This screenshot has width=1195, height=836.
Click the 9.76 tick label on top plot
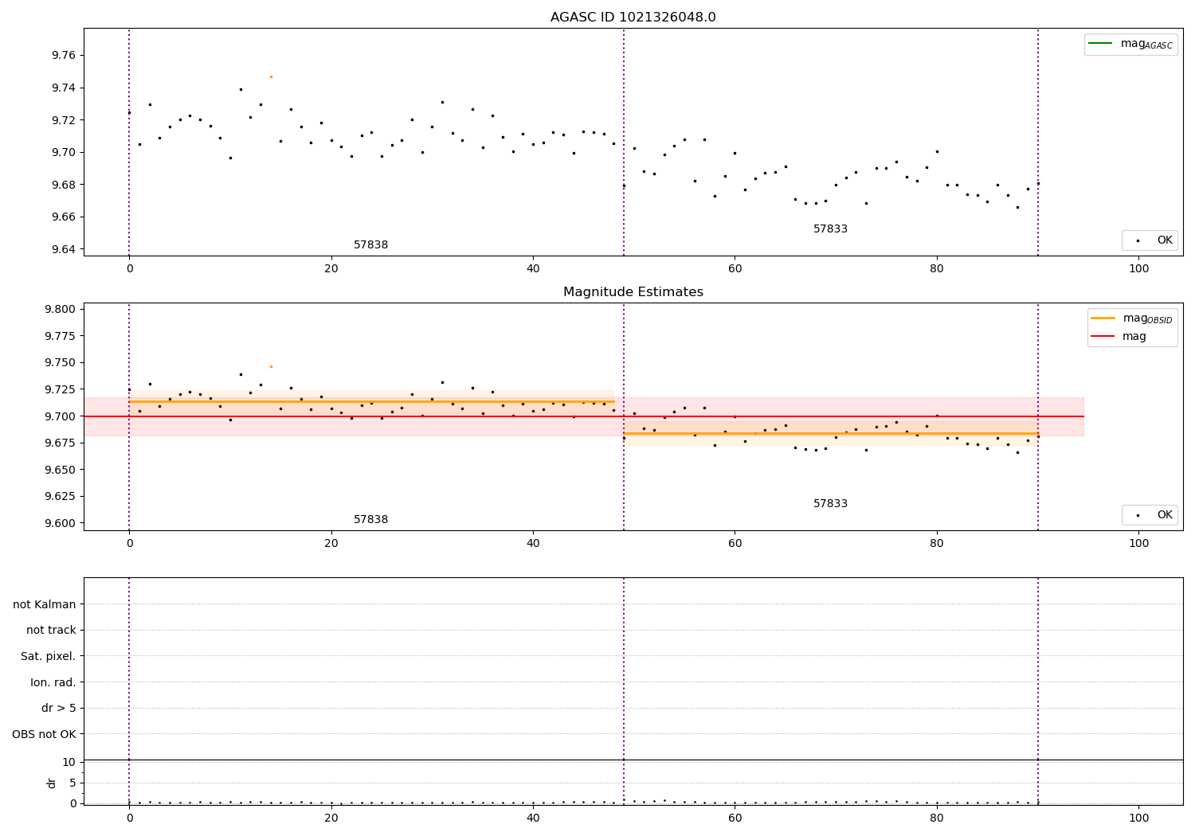tap(64, 55)
